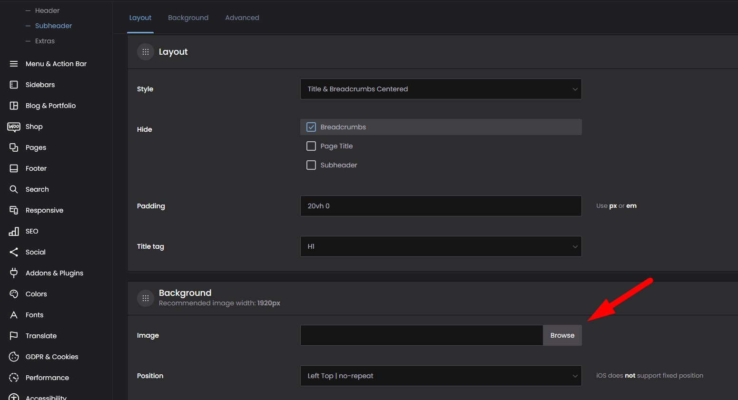738x400 pixels.
Task: Open Subheader submenu item
Action: [53, 26]
